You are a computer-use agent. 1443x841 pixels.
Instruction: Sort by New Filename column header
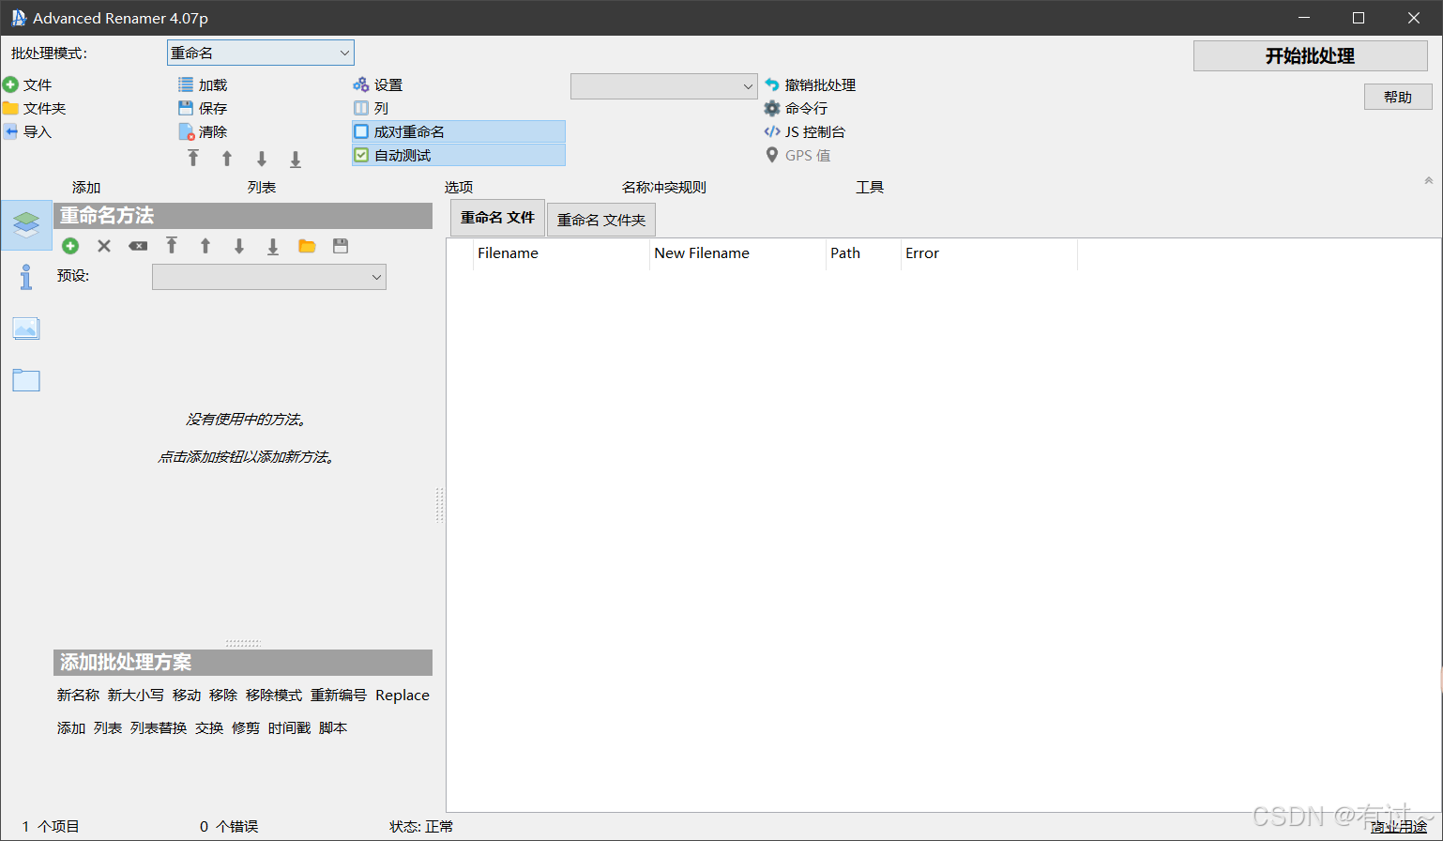coord(737,253)
